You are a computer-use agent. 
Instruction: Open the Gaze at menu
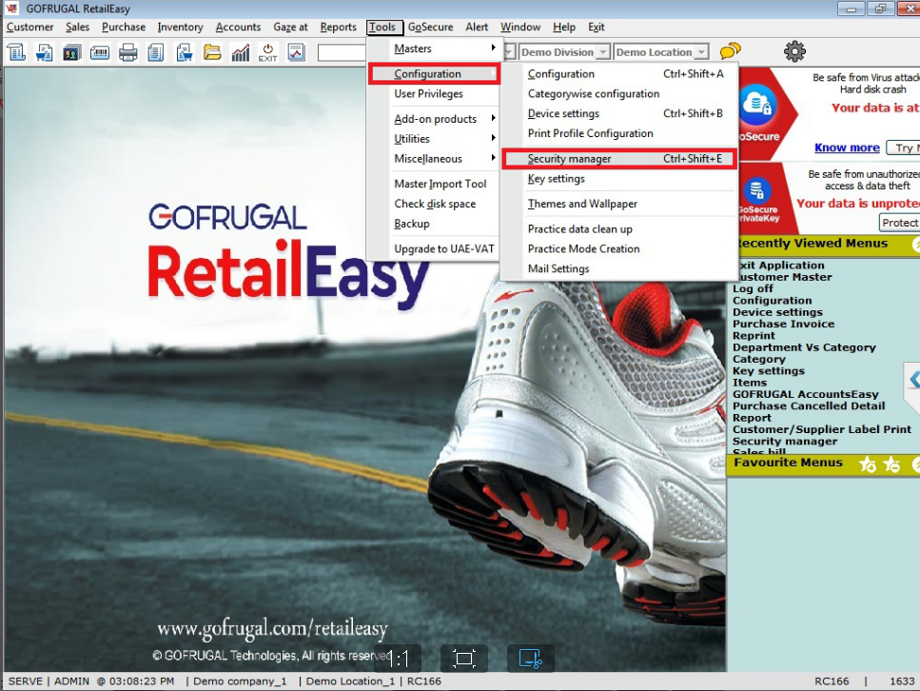pos(290,27)
